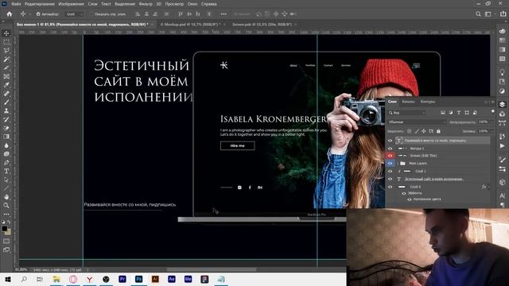The image size is (509, 286).
Task: Switch to the Каналы panel tab
Action: click(408, 102)
